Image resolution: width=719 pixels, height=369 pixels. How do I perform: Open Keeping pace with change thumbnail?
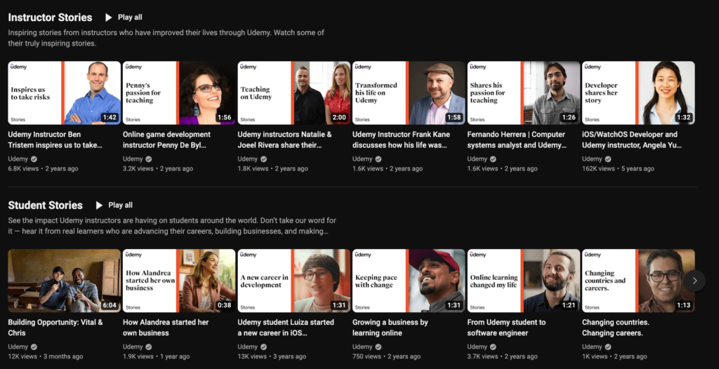[409, 281]
